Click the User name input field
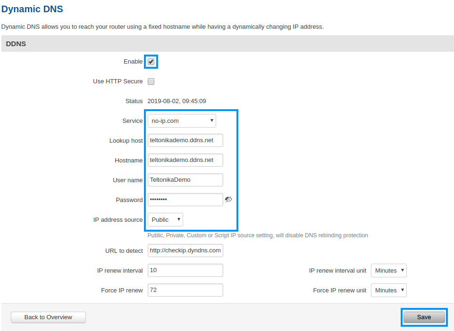454x331 pixels. tap(185, 180)
